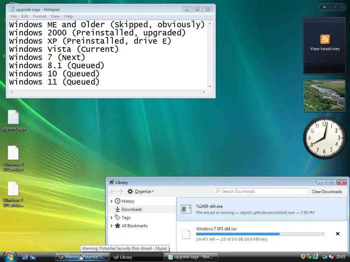This screenshot has height=262, width=350.
Task: Click Notepad vertical scrollbar down arrow
Action: point(210,86)
